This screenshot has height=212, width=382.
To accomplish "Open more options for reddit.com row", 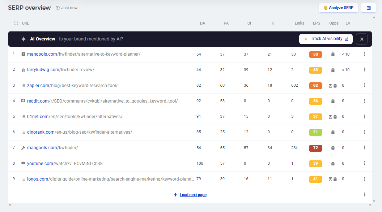I will coord(365,101).
